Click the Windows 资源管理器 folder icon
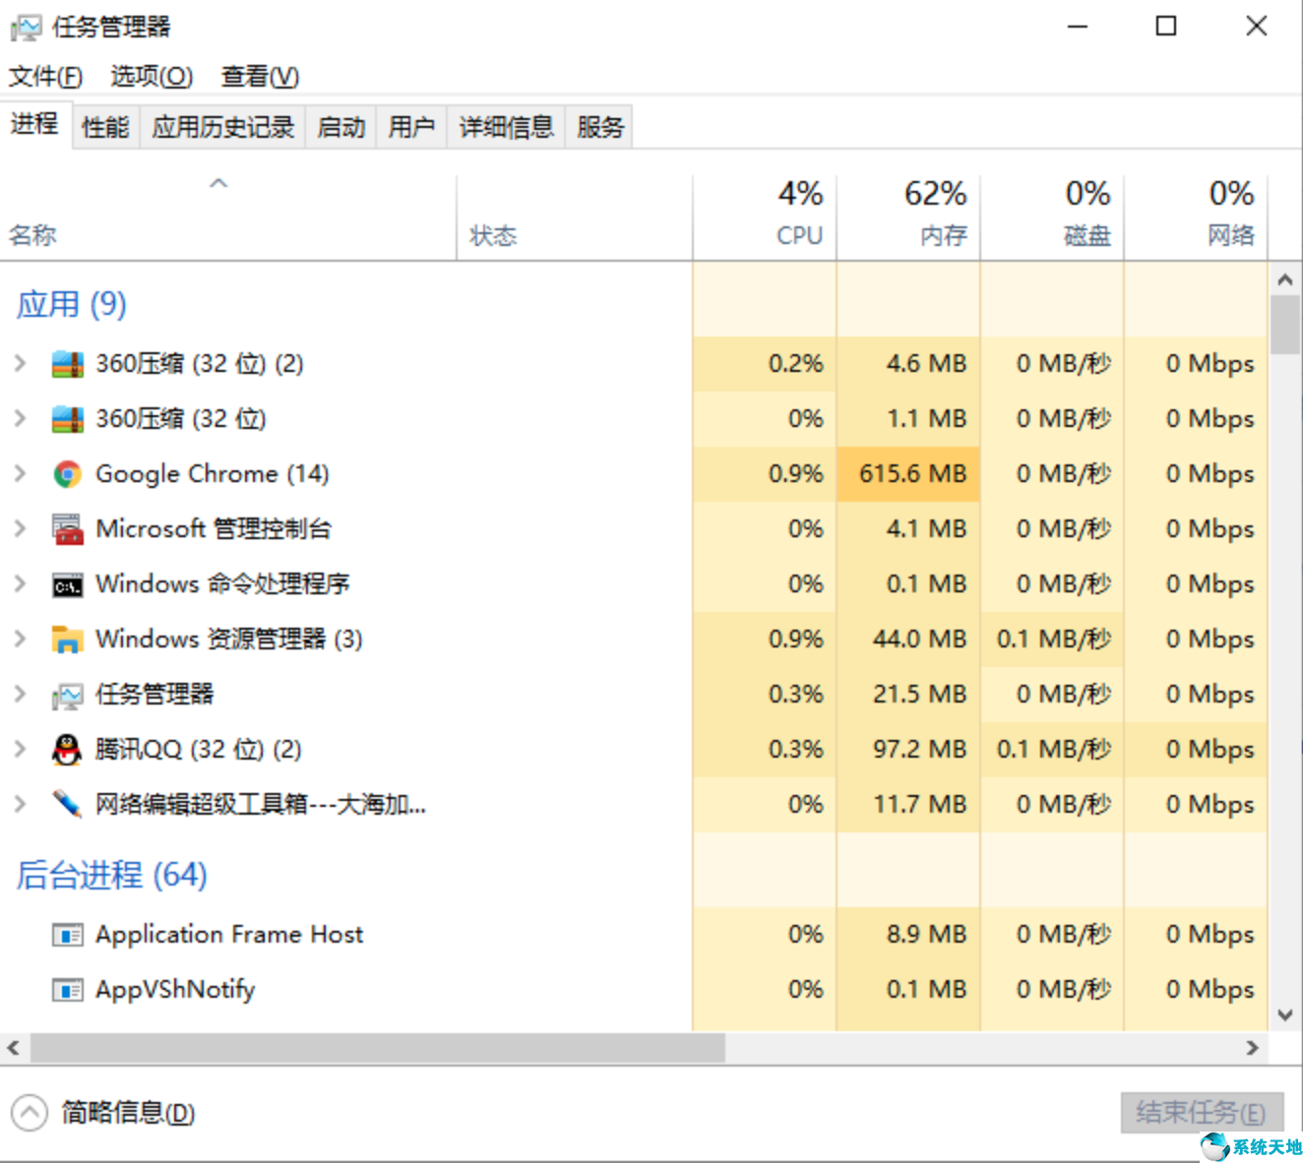The height and width of the screenshot is (1163, 1303). [x=67, y=640]
